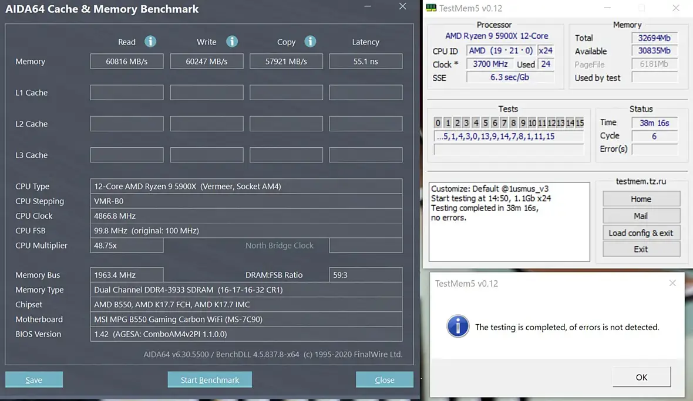Click Memory Copy value 57921 MB/s
693x401 pixels.
coord(287,62)
